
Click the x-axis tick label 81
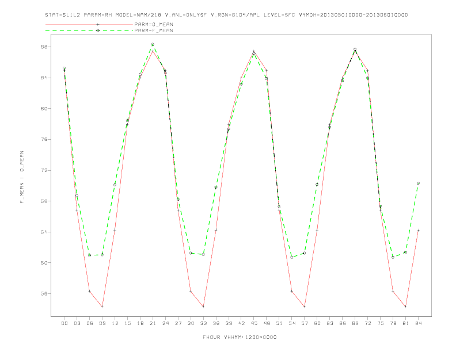(406, 323)
